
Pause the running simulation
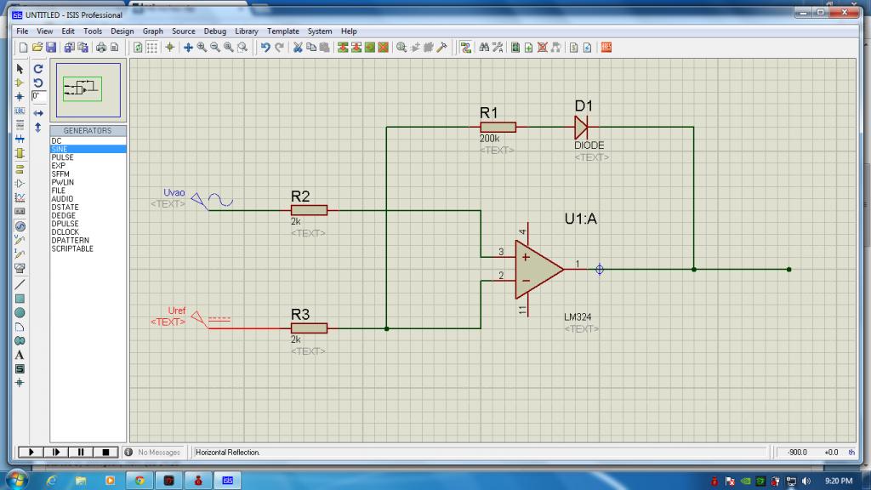pyautogui.click(x=81, y=452)
